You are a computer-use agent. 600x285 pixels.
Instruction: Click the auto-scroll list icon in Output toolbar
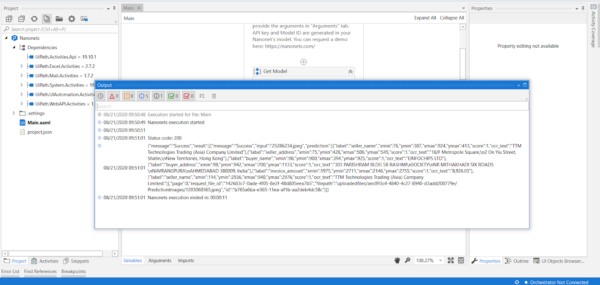click(x=202, y=96)
